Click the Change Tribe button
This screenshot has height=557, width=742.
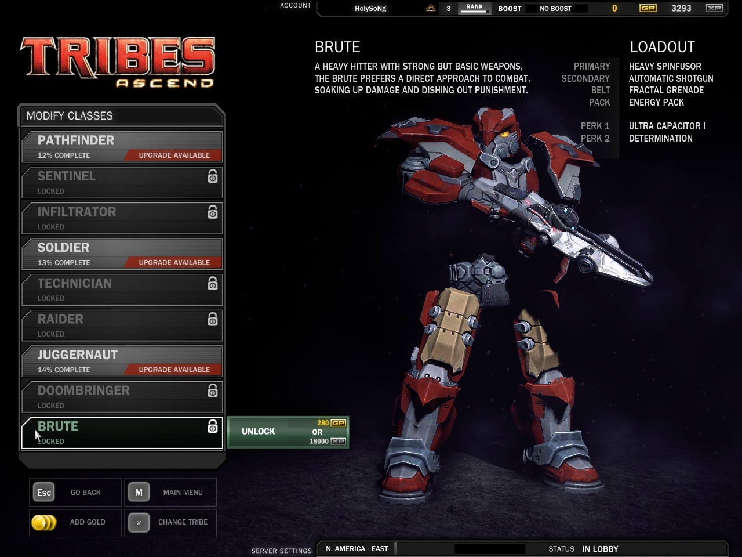(170, 522)
